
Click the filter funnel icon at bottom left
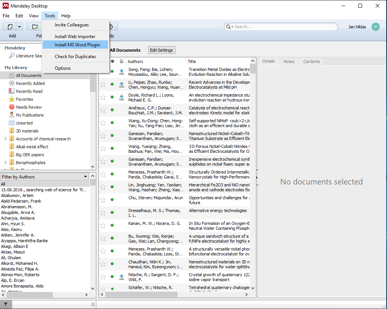[x=5, y=304]
